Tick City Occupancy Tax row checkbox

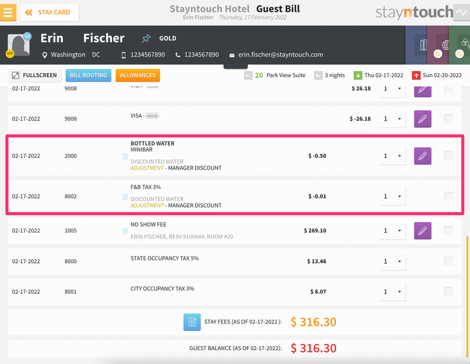(449, 292)
